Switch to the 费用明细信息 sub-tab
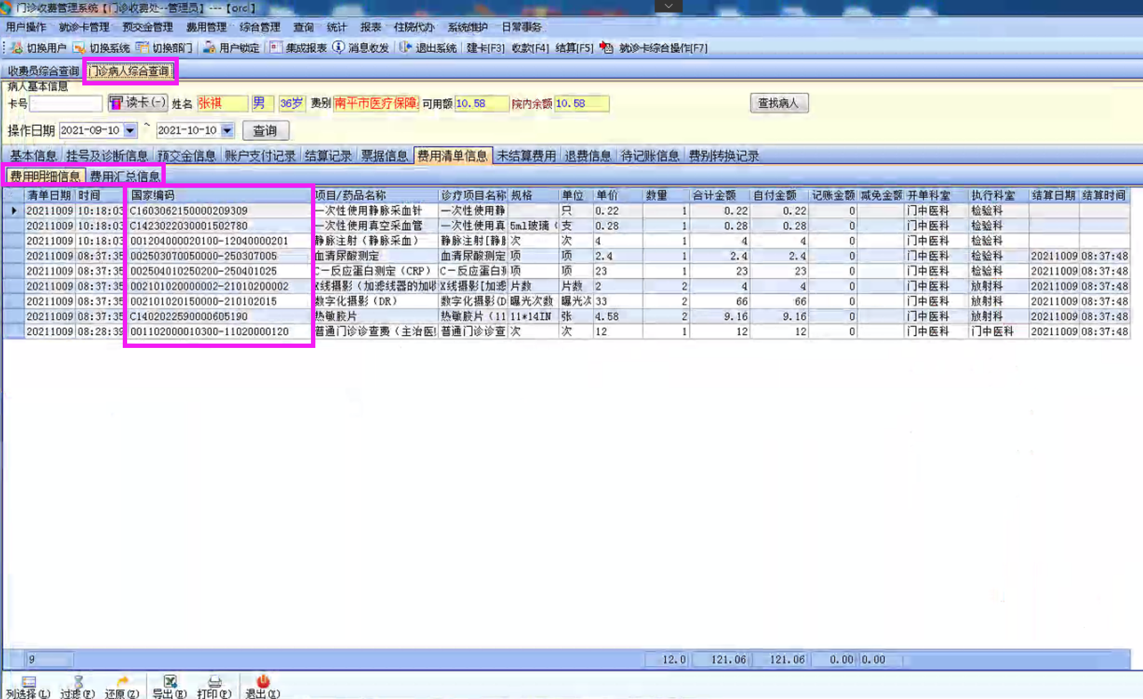 [45, 176]
